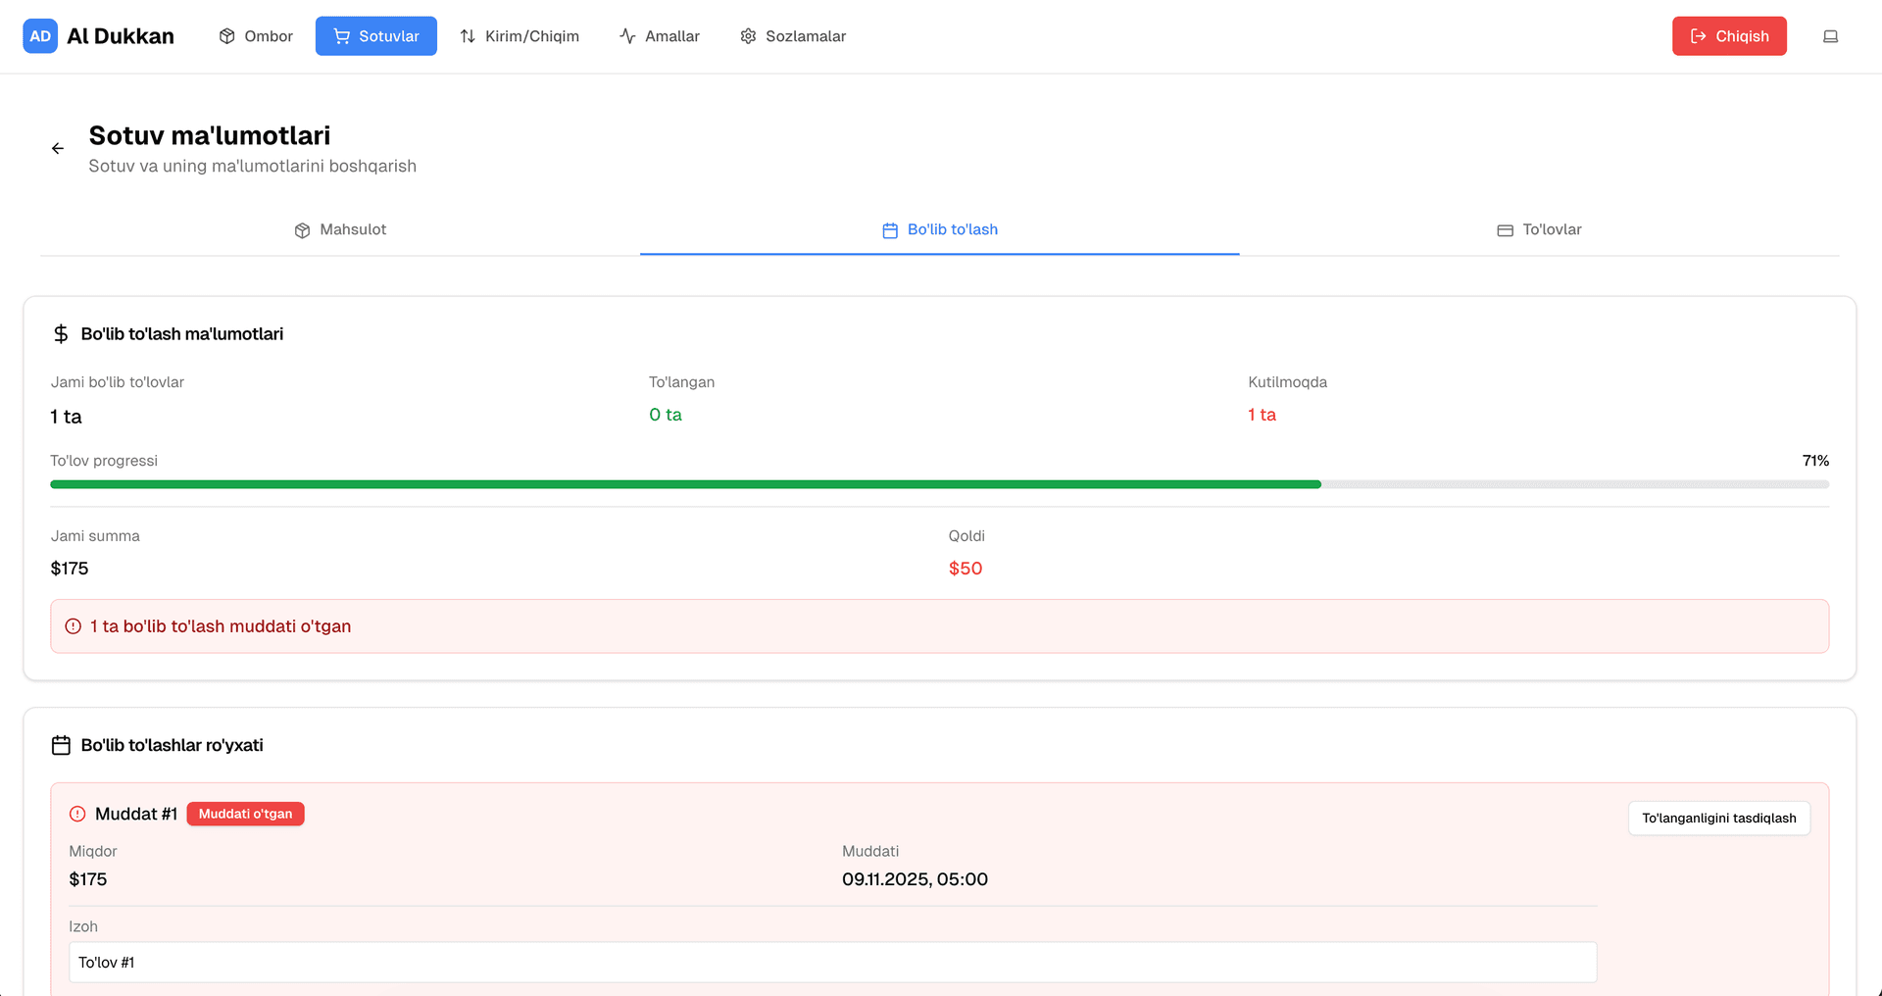Click the laptop theme icon
The width and height of the screenshot is (1882, 996).
point(1829,36)
